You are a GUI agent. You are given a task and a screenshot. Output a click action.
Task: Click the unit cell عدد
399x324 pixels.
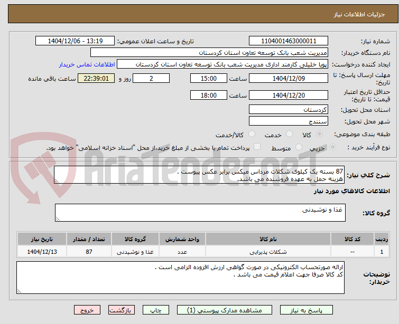point(182,252)
